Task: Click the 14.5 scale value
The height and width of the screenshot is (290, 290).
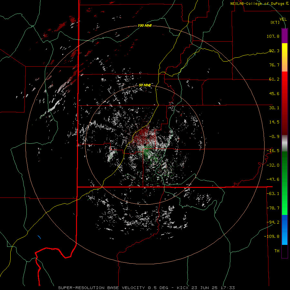Action: point(274,122)
